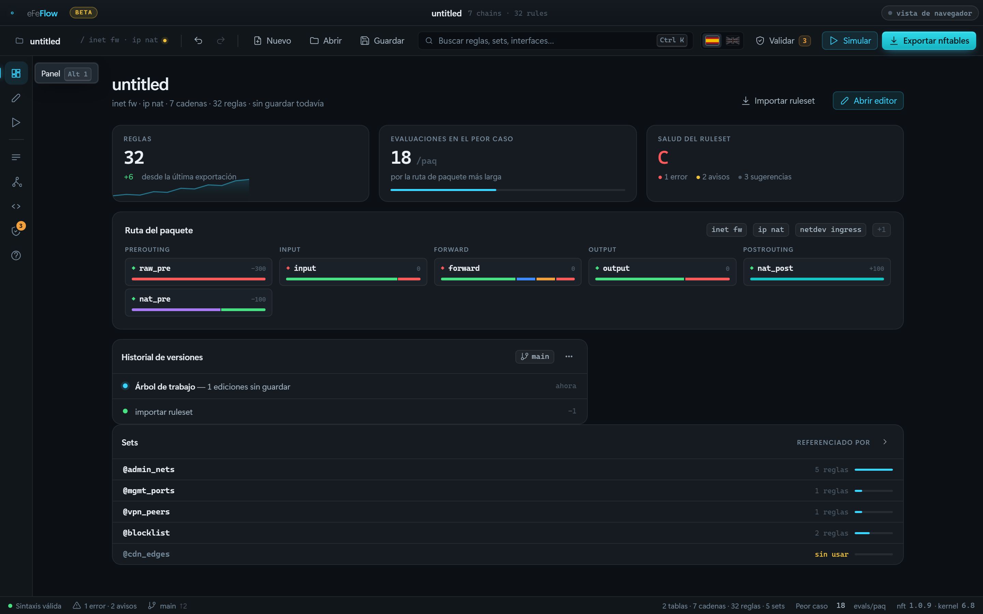Click the Simular button

pos(850,41)
